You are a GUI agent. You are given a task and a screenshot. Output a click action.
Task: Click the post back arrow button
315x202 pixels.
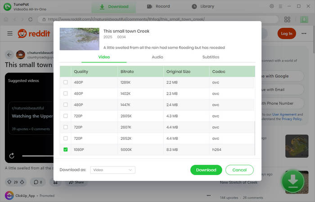click(x=9, y=54)
